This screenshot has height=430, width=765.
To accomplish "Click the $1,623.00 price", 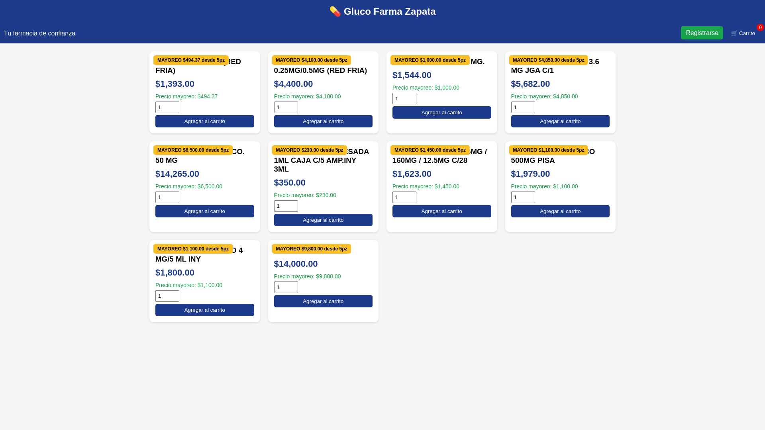I will 412,174.
